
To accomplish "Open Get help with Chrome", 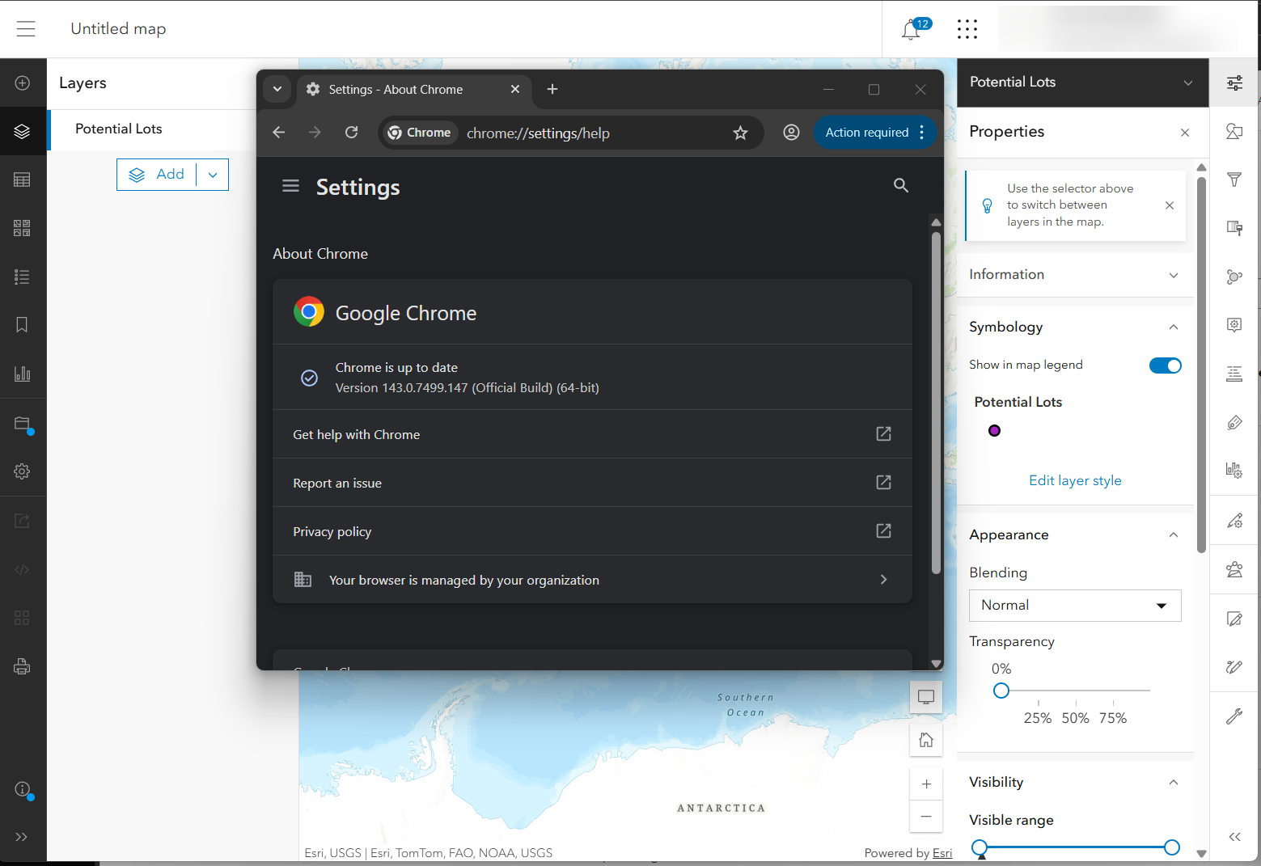I will 592,434.
